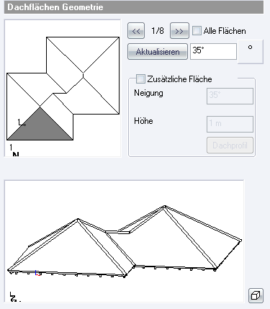The width and height of the screenshot is (270, 309).
Task: Click the disabled Dachprofil button
Action: click(x=230, y=145)
